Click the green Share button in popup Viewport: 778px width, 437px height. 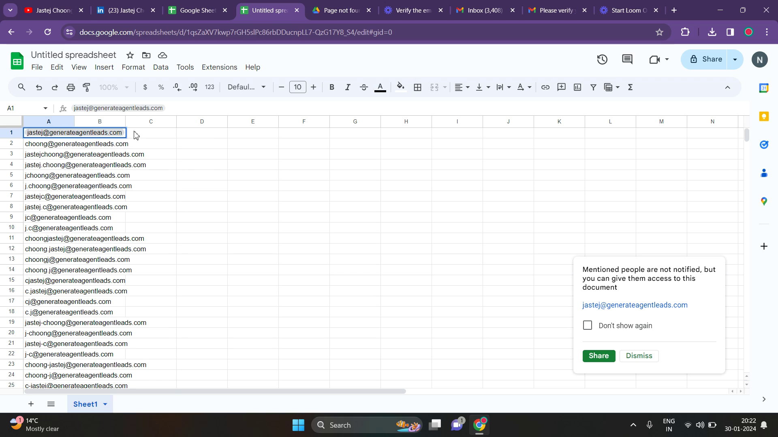coord(598,356)
